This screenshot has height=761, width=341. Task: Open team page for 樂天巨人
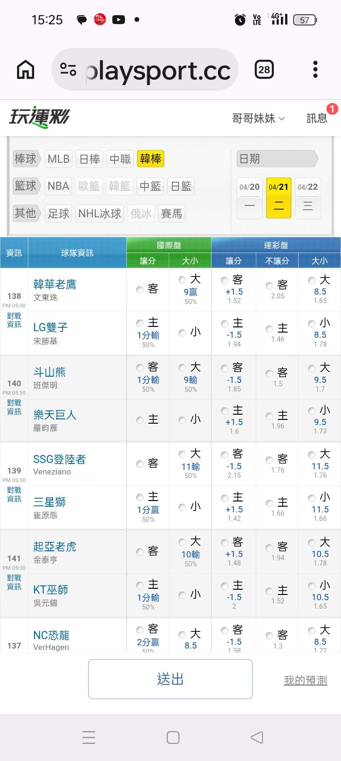pos(55,415)
